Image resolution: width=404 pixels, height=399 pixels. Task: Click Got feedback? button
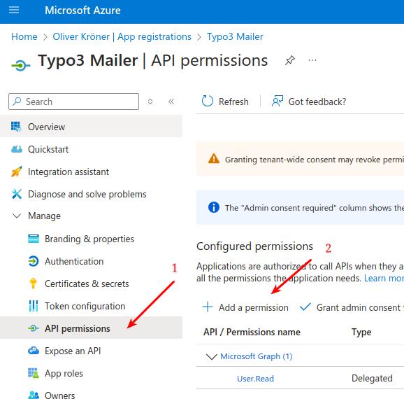point(309,101)
